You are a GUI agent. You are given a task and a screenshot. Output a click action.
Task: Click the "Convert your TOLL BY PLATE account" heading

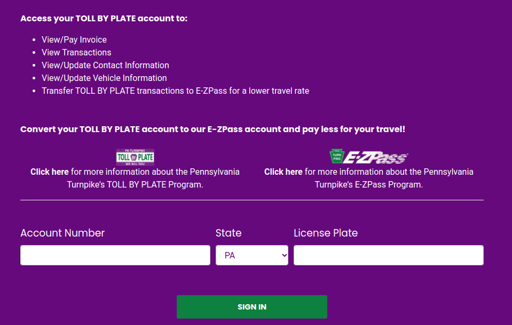(x=212, y=129)
